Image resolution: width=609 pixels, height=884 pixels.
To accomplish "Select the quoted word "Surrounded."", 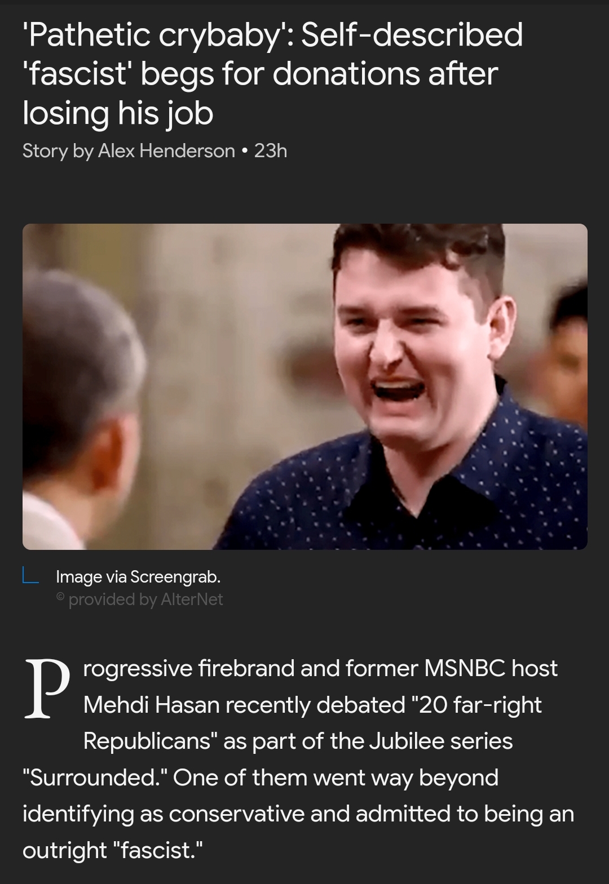I will (95, 778).
